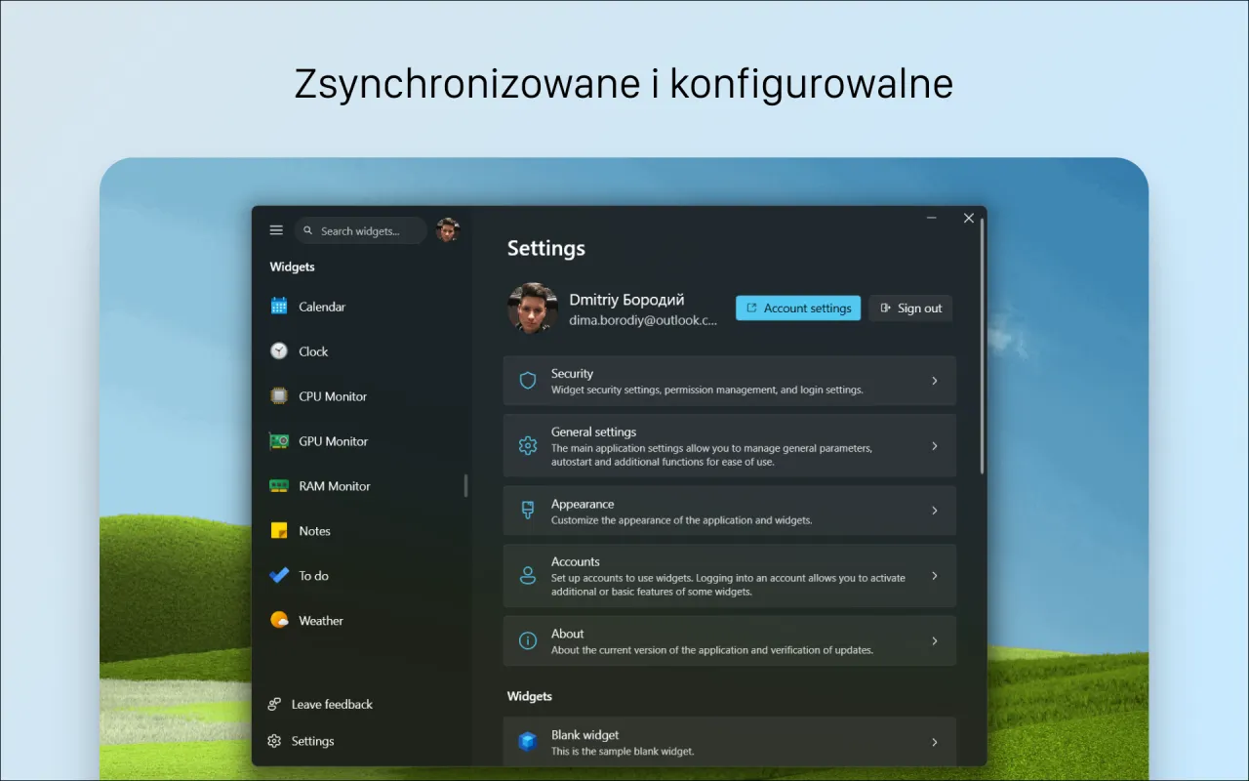Click the Blank widget icon
Image resolution: width=1249 pixels, height=781 pixels.
528,741
